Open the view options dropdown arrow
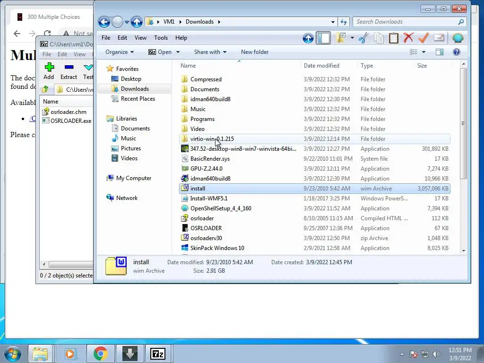This screenshot has width=484, height=363. tap(423, 52)
